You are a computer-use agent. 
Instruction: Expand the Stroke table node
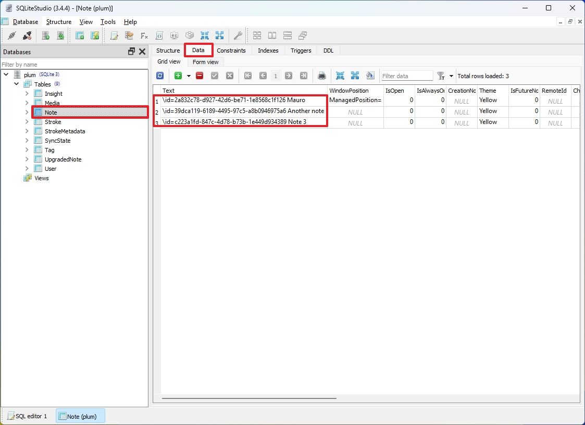(x=27, y=121)
